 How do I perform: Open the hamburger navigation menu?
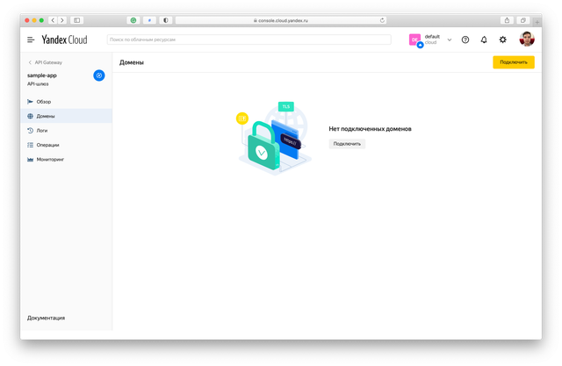(31, 39)
